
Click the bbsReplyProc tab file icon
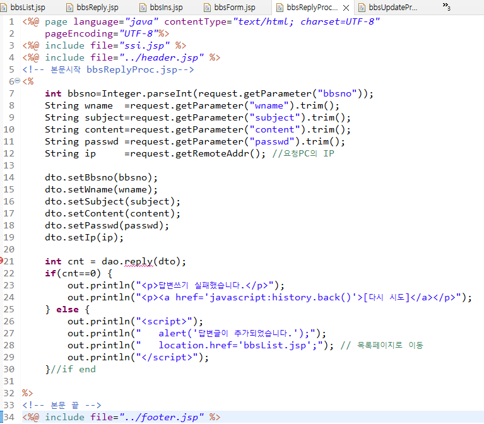pyautogui.click(x=280, y=8)
